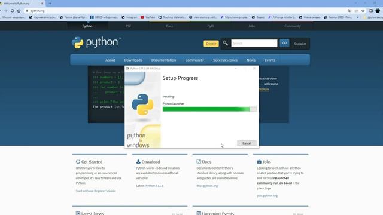The height and width of the screenshot is (215, 383).
Task: Select the Python tab in top site bar
Action: pos(87,26)
